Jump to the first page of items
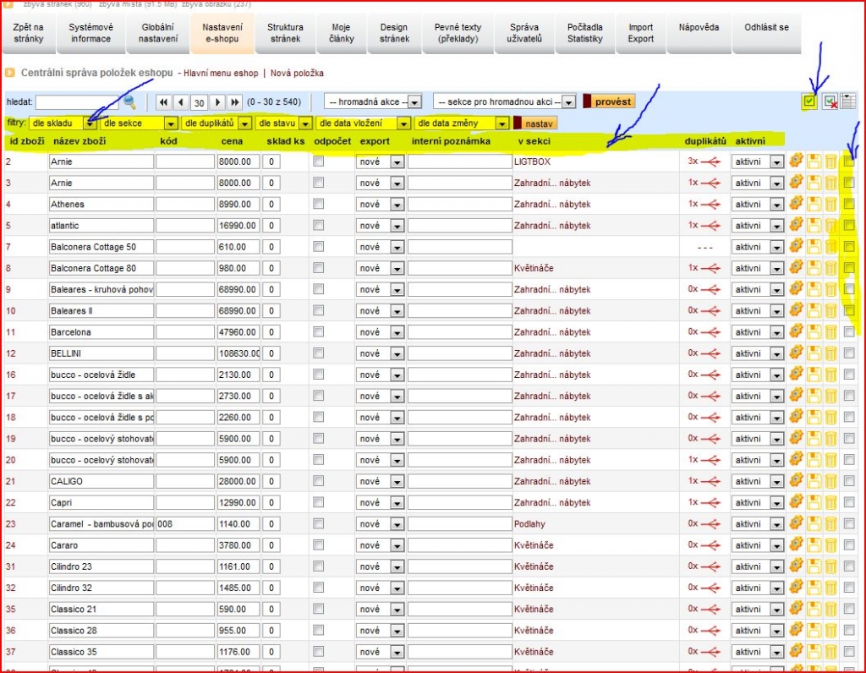Image resolution: width=866 pixels, height=673 pixels. coord(163,102)
